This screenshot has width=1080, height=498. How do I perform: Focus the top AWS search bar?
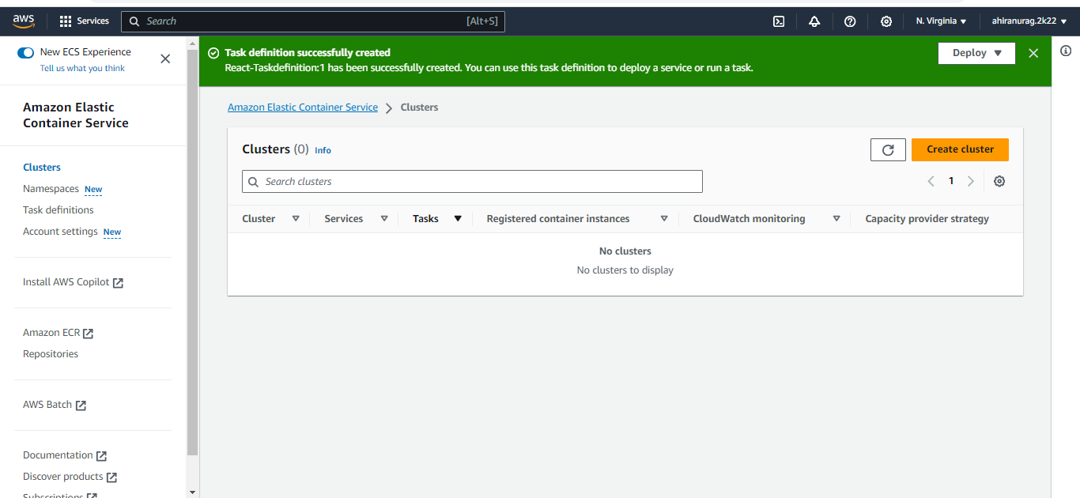(x=312, y=21)
